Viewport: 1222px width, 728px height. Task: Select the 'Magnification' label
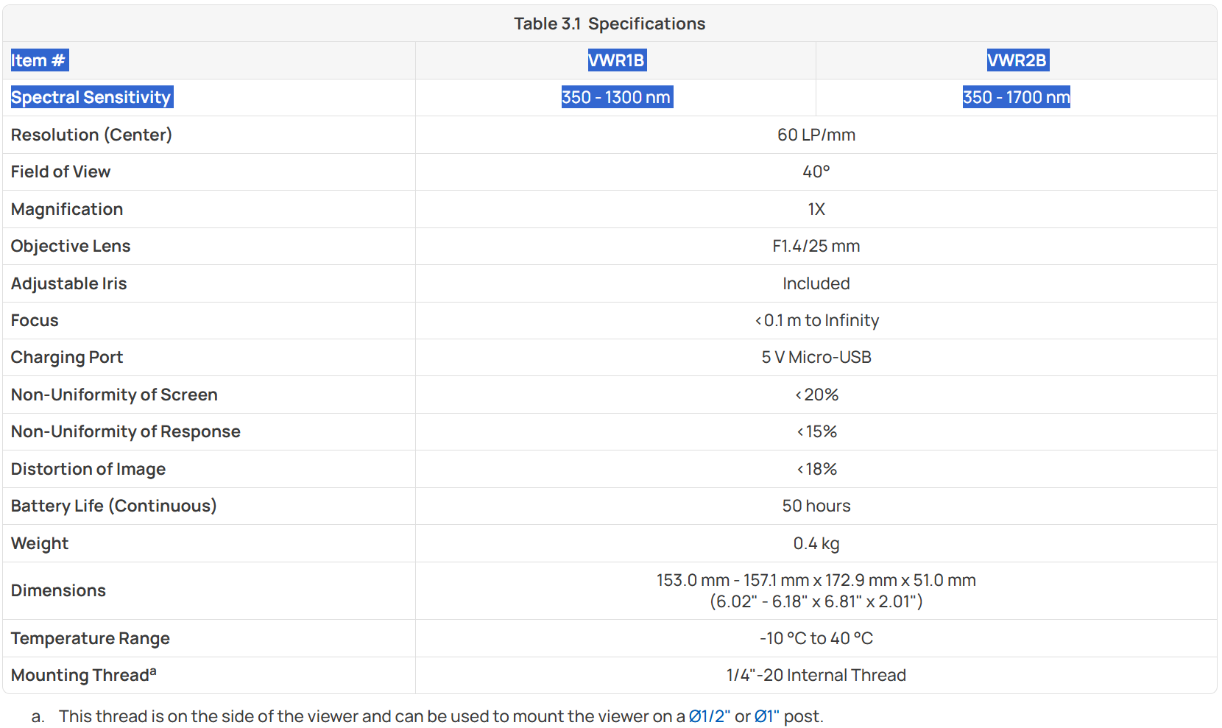pos(67,209)
